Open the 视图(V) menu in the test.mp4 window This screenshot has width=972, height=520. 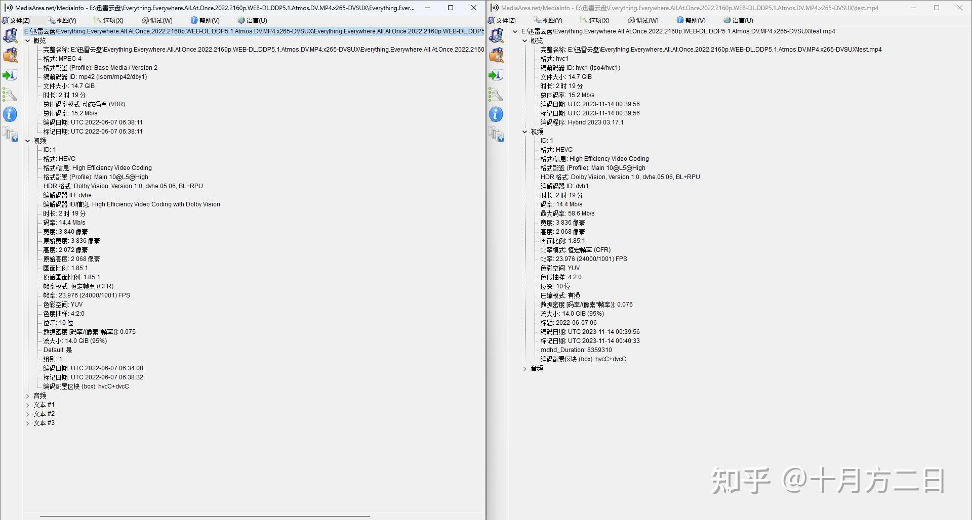548,20
